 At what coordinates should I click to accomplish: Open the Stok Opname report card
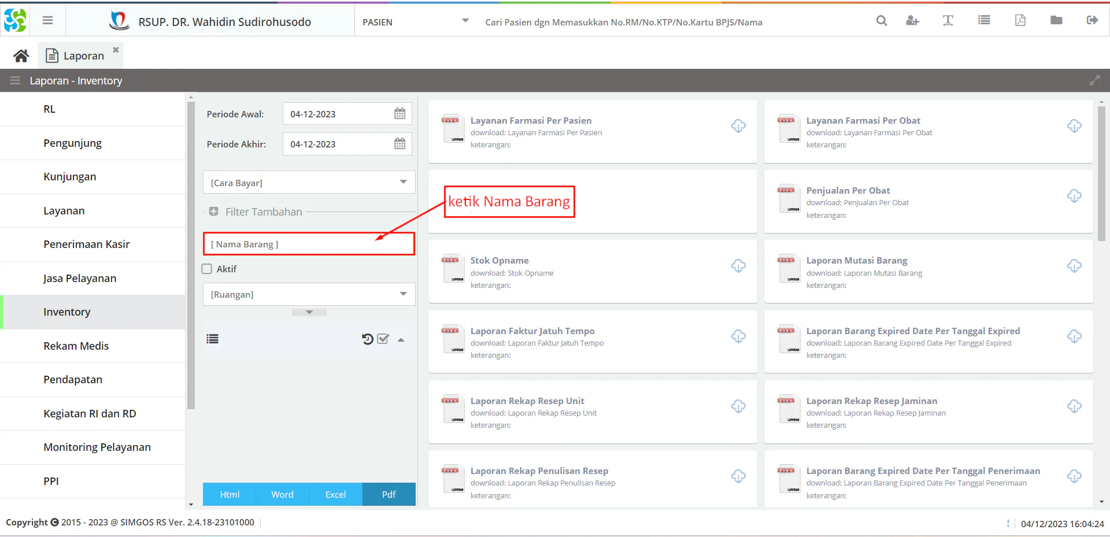click(593, 272)
